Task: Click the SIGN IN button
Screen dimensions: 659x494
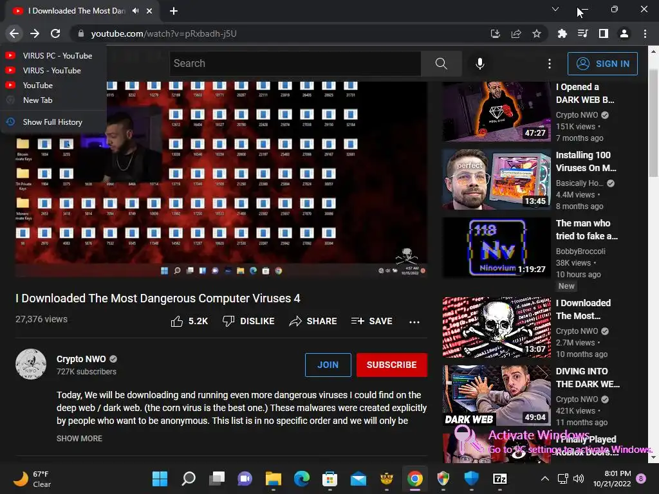Action: [x=602, y=64]
